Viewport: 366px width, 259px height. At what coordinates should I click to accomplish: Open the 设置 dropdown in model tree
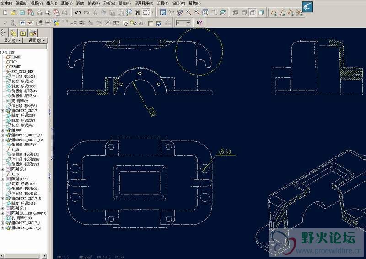click(x=37, y=40)
